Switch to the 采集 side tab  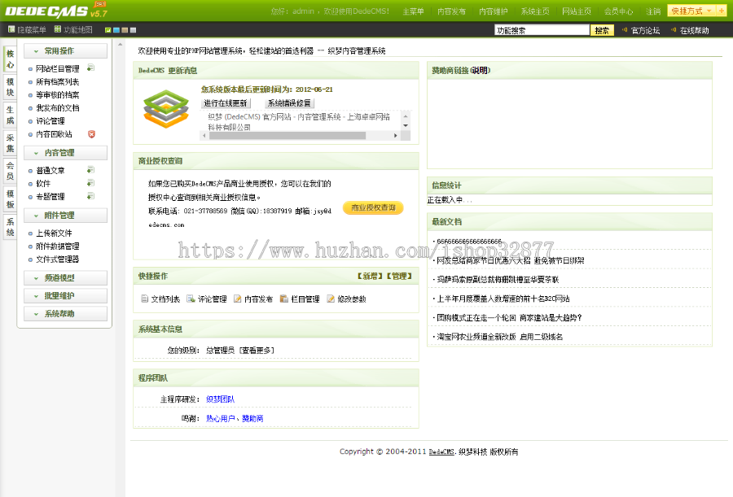[10, 143]
